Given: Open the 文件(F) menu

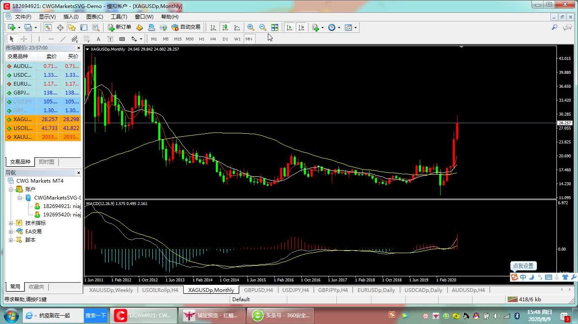Looking at the screenshot, I should click(x=23, y=17).
